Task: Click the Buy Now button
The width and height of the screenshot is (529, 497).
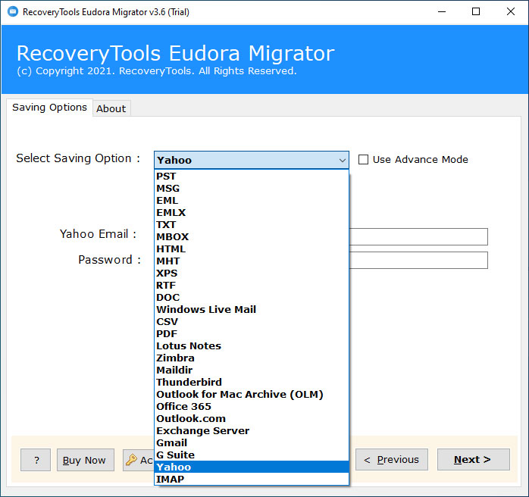Action: tap(86, 460)
